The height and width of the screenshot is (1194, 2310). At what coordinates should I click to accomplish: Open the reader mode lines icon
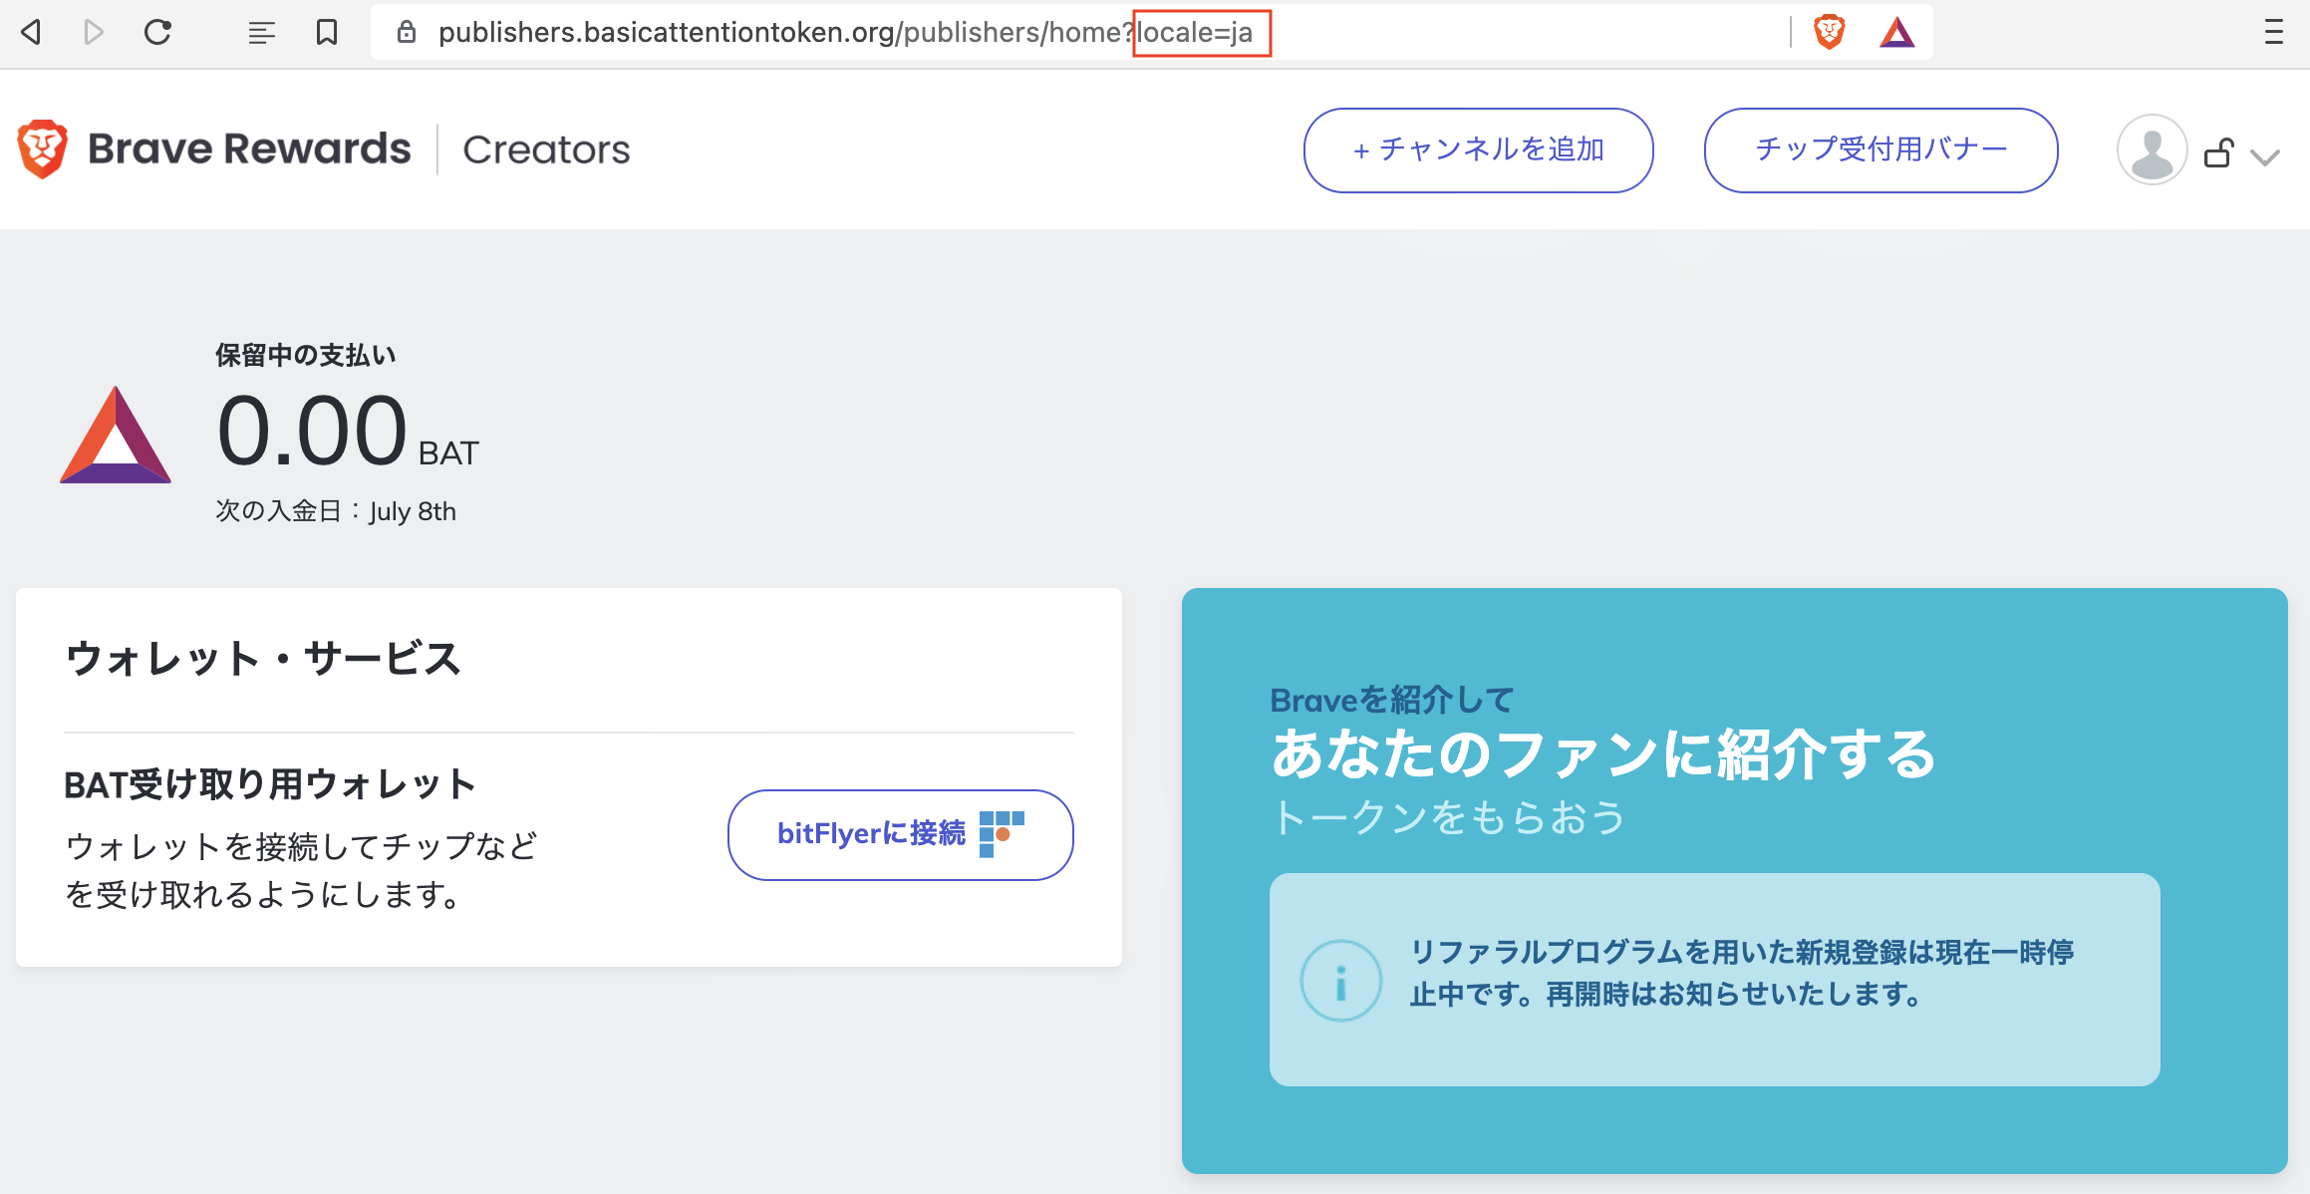[x=261, y=33]
